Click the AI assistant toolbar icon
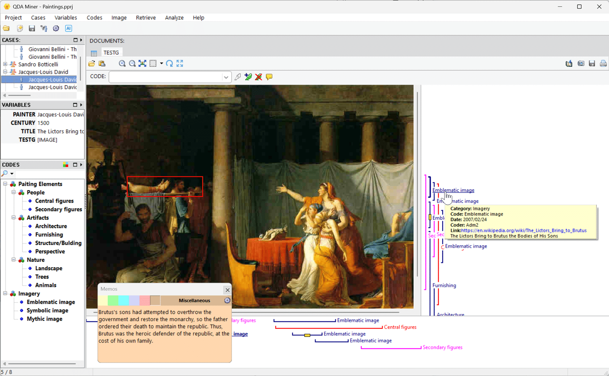The image size is (609, 376). pyautogui.click(x=69, y=29)
